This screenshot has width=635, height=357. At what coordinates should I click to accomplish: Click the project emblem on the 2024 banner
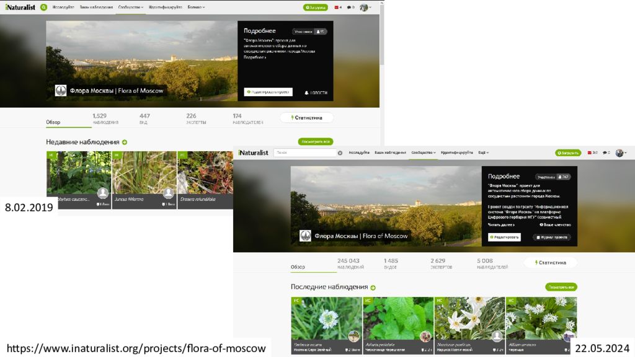(x=305, y=236)
